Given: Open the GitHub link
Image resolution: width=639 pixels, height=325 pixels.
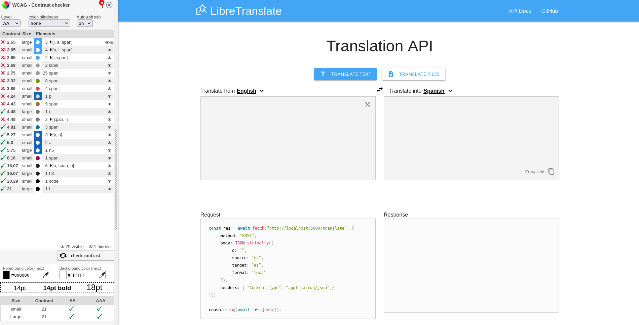Looking at the screenshot, I should [550, 11].
